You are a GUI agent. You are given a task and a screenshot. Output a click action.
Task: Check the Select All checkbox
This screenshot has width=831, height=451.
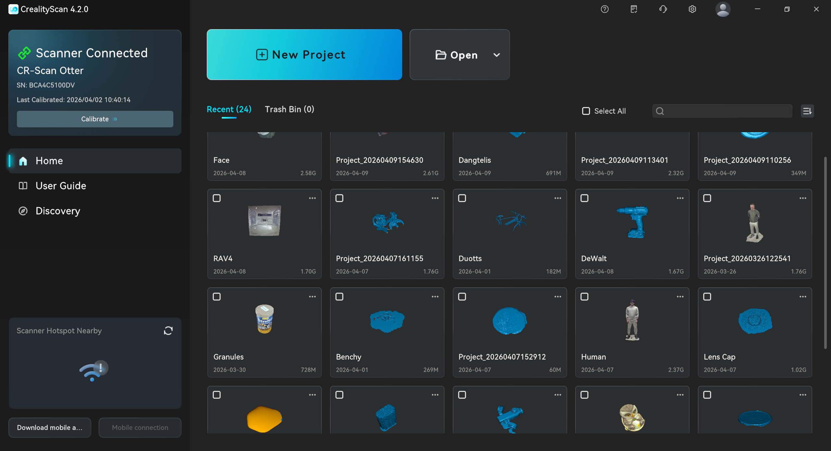point(586,111)
